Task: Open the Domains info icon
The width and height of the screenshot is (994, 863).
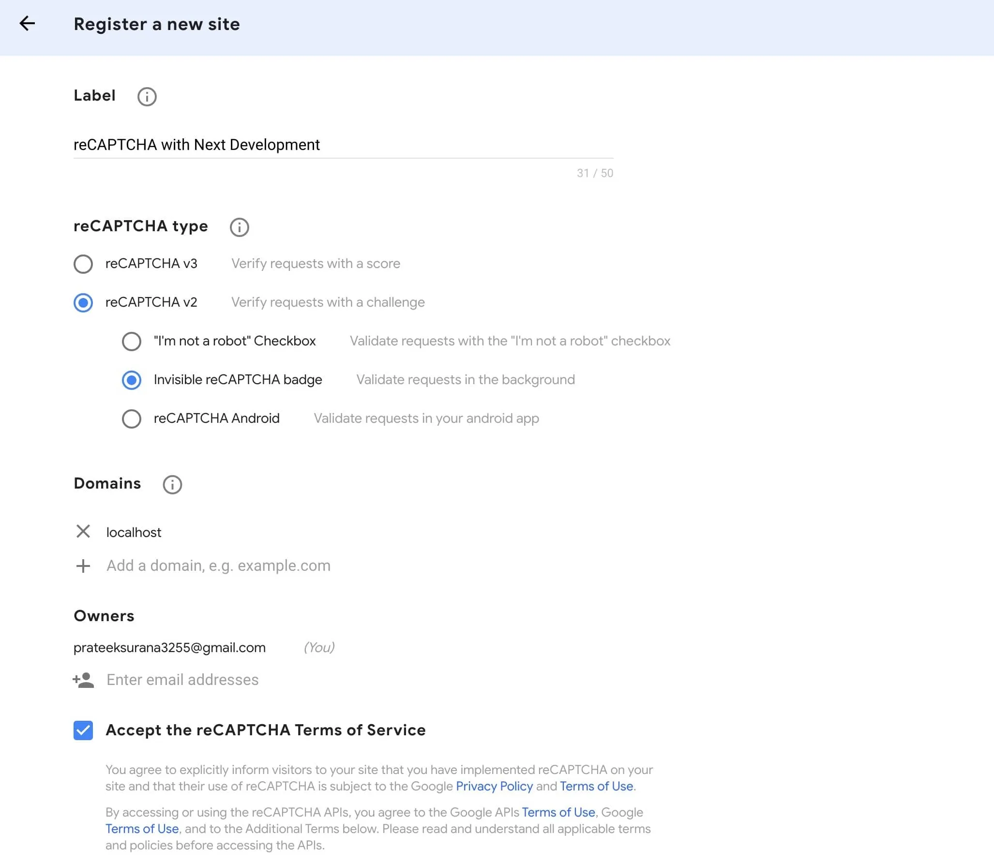Action: pos(172,484)
